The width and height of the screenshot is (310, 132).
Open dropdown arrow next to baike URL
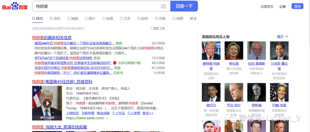(107, 118)
